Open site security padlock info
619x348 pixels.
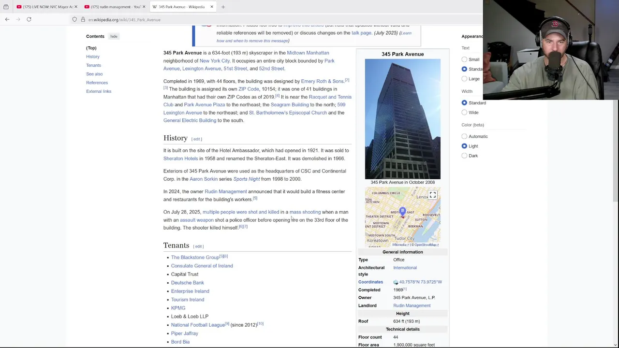point(83,19)
